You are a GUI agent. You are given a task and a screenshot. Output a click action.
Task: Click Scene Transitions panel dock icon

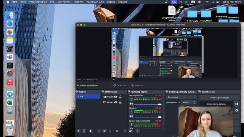pos(167,92)
